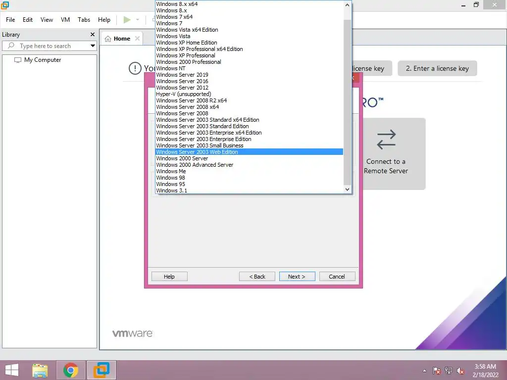The height and width of the screenshot is (380, 507).
Task: Open the VM menu
Action: click(x=65, y=20)
